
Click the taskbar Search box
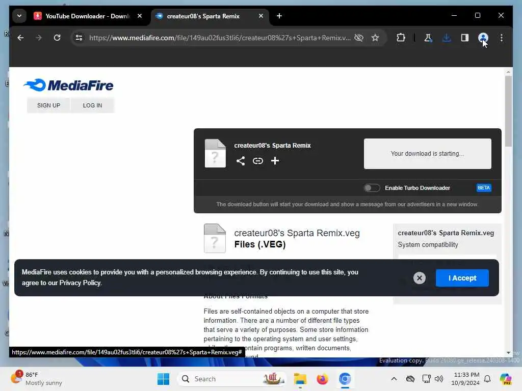coord(232,379)
